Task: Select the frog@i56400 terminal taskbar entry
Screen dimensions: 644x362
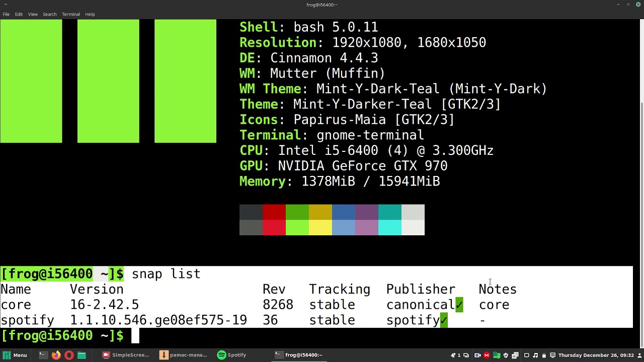Action: [299, 355]
